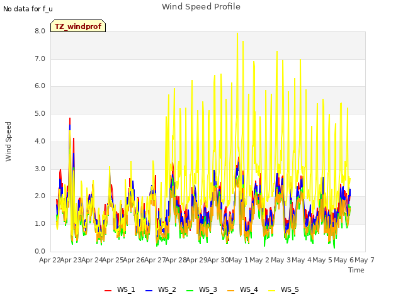
Task: Click the 0.0 y-axis tick label
Action: click(x=40, y=251)
